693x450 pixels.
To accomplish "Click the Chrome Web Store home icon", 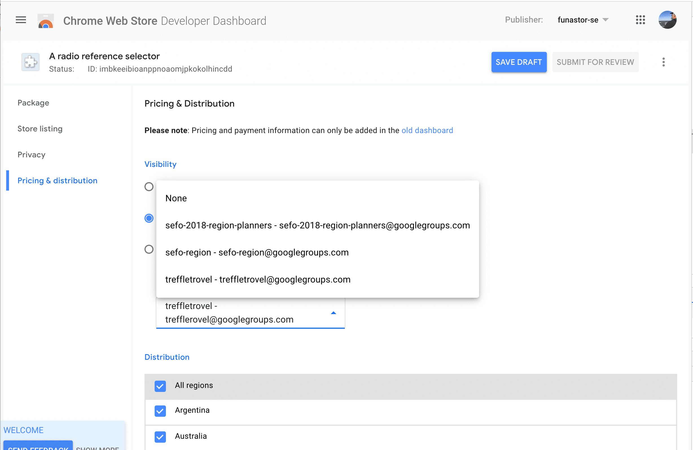I will point(45,21).
